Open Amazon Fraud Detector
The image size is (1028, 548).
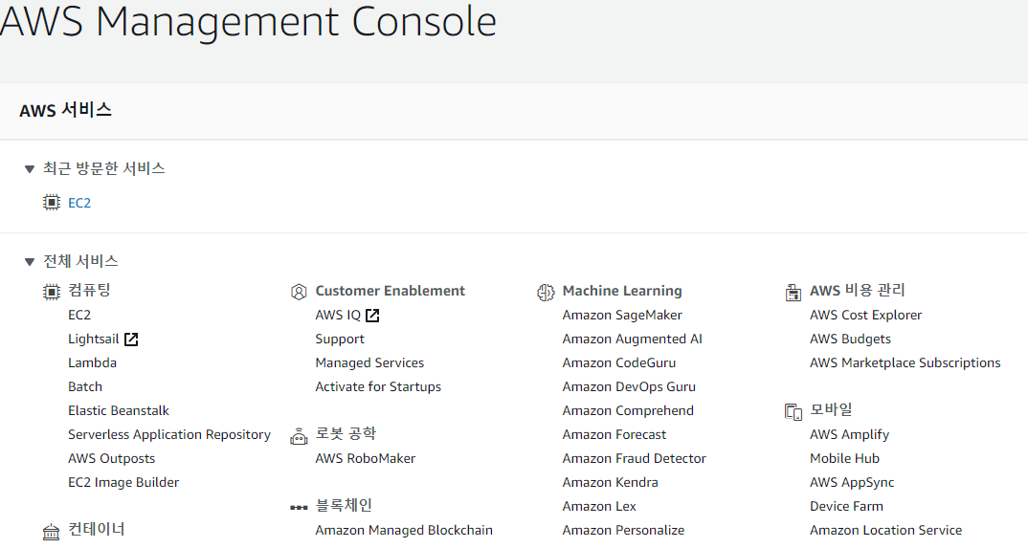(x=634, y=458)
